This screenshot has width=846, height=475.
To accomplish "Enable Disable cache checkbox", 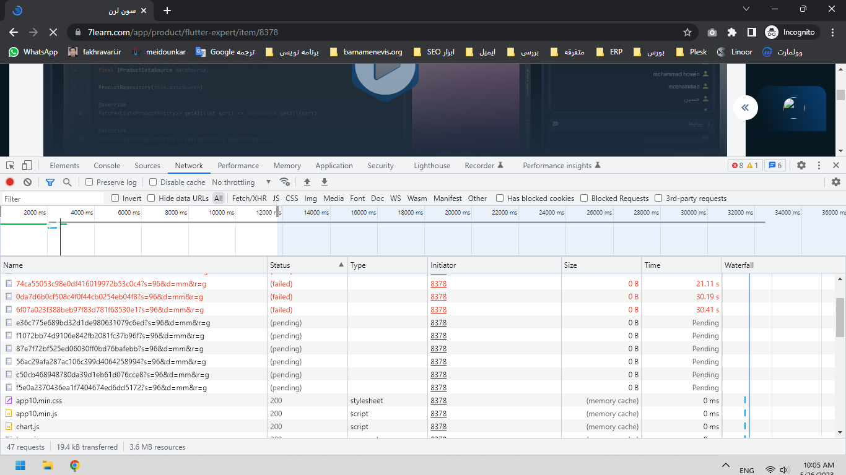I will 152,182.
